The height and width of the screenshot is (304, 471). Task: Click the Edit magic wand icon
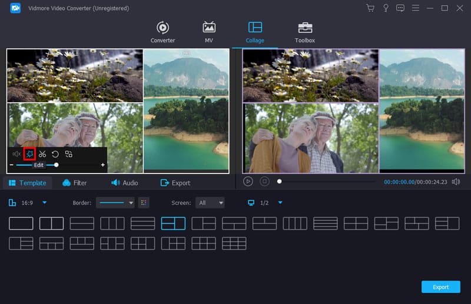(x=29, y=154)
